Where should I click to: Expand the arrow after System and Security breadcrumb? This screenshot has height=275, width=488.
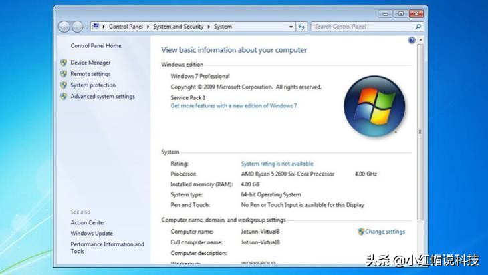click(x=209, y=27)
